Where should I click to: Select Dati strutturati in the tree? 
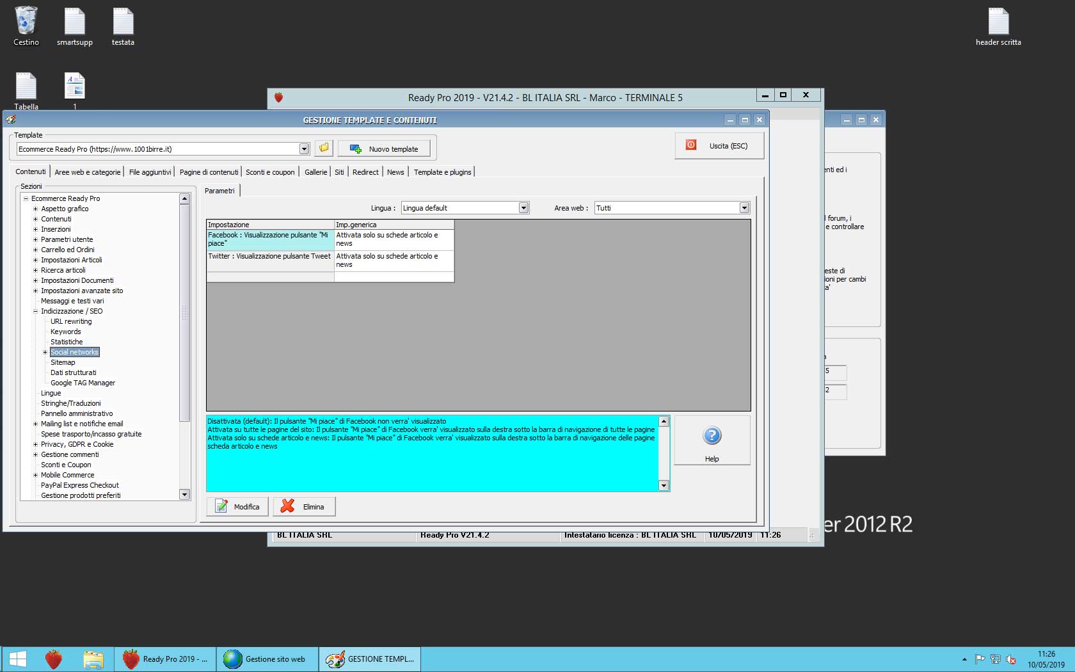(74, 372)
